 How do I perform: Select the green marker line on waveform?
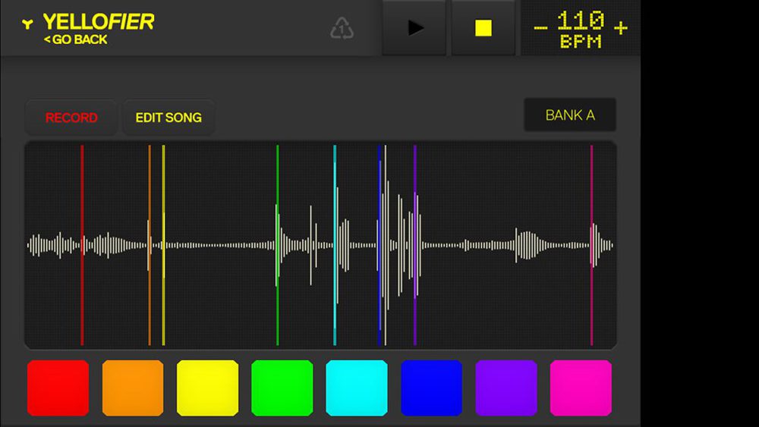pyautogui.click(x=277, y=245)
